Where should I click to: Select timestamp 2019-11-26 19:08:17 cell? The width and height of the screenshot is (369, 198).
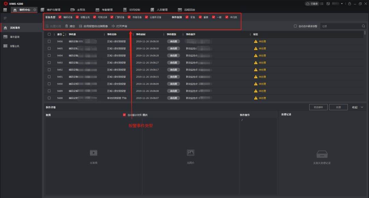pyautogui.click(x=147, y=70)
